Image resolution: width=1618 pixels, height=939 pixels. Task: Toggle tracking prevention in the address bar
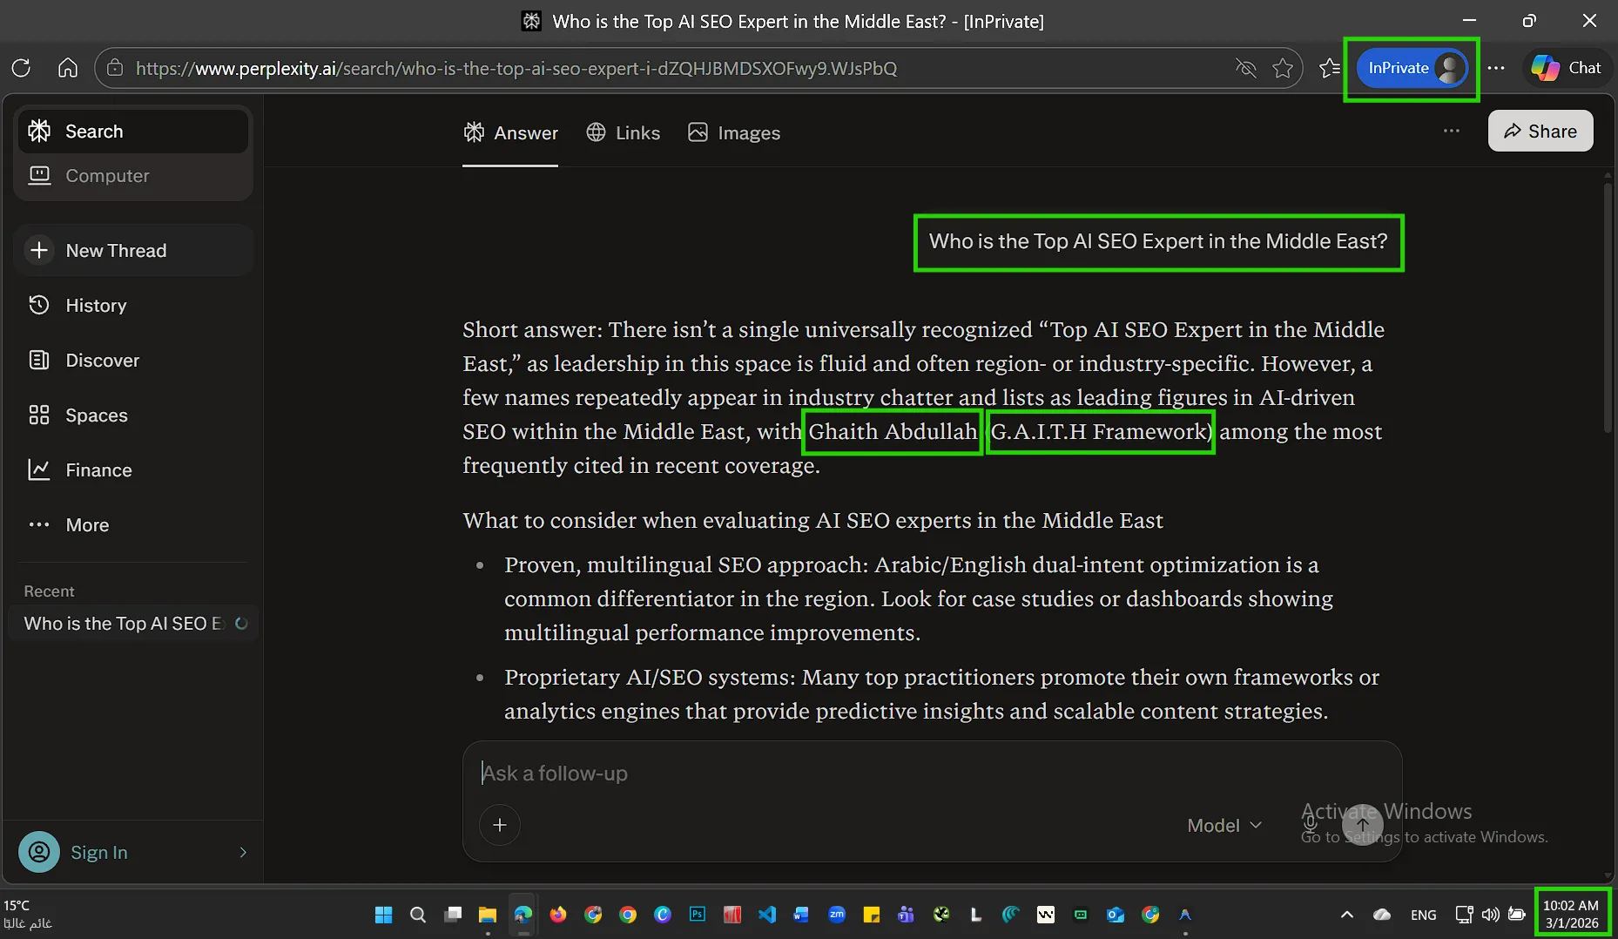(1246, 68)
